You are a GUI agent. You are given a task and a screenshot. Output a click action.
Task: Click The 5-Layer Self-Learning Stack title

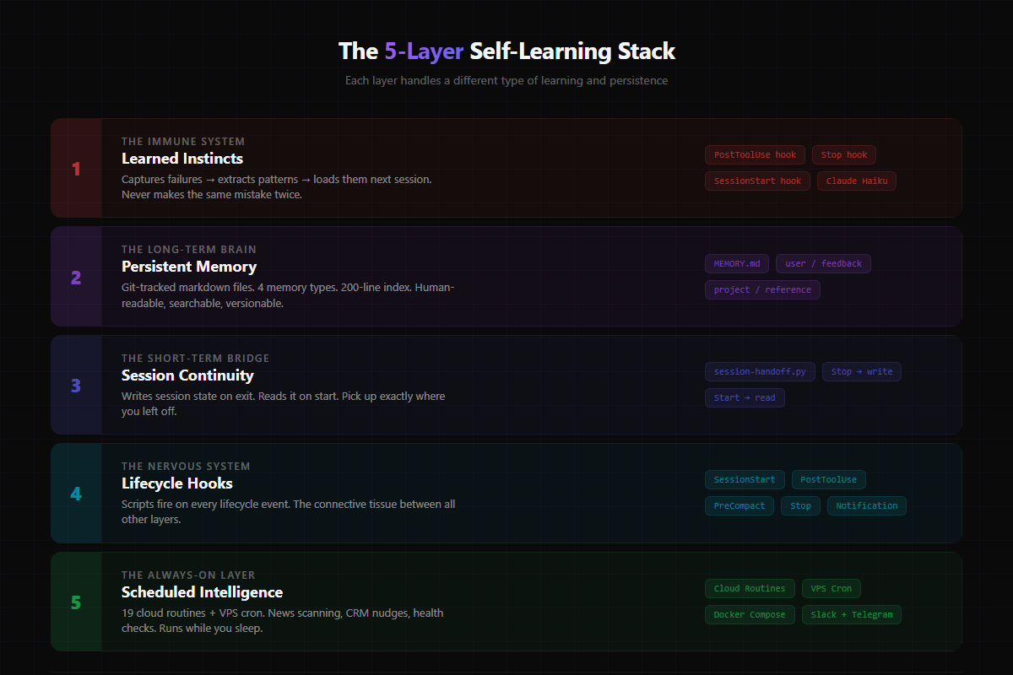(506, 51)
